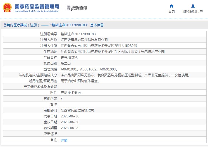Screen dimensions: 208x149
Task: Select the value 赣械注准20232090183 in table
Action: (x=78, y=34)
